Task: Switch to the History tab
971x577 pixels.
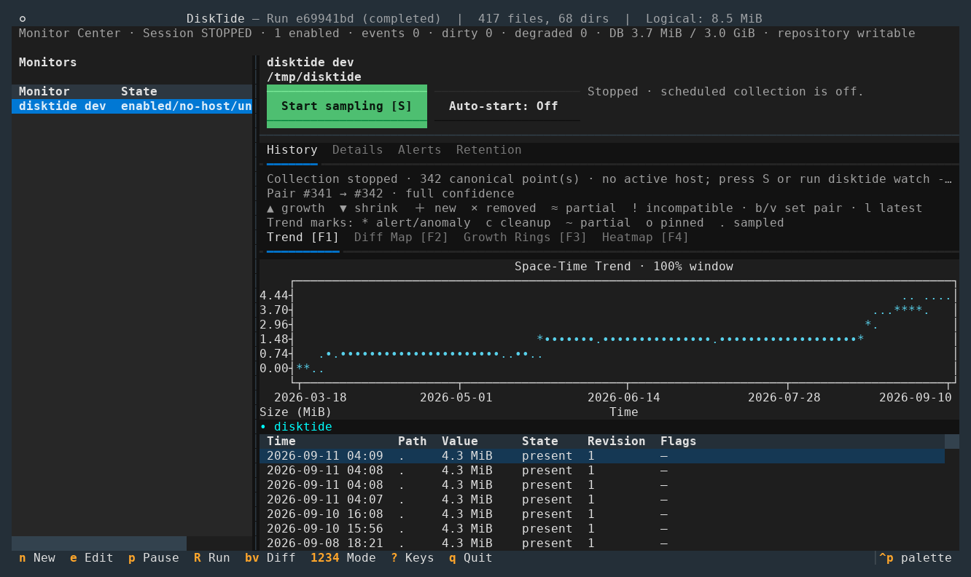Action: coord(292,150)
